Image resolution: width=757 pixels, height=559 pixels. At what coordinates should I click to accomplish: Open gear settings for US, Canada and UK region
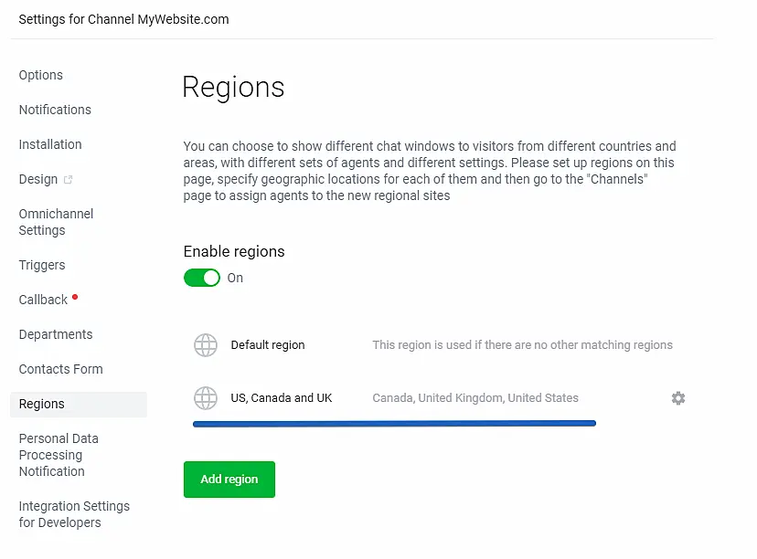[x=678, y=398]
